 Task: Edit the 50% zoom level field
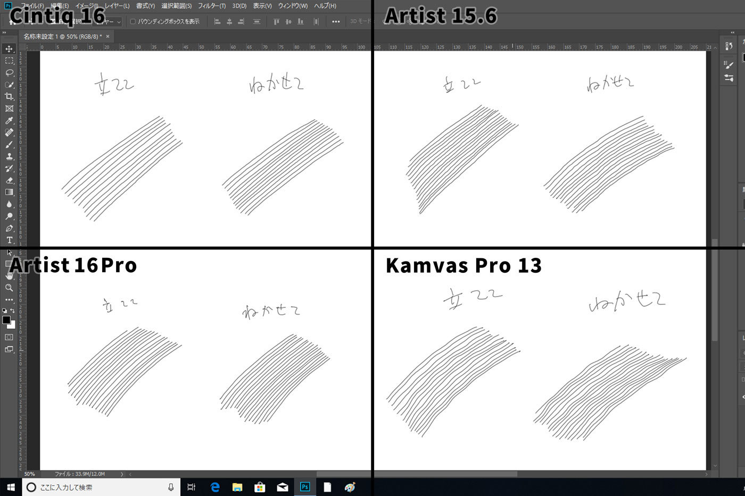tap(30, 474)
